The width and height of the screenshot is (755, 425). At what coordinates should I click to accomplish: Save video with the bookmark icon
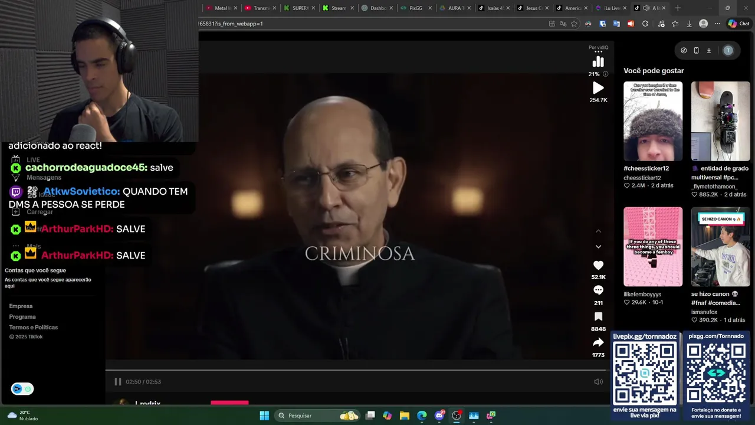tap(598, 317)
